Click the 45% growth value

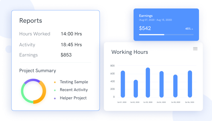coord(188,29)
